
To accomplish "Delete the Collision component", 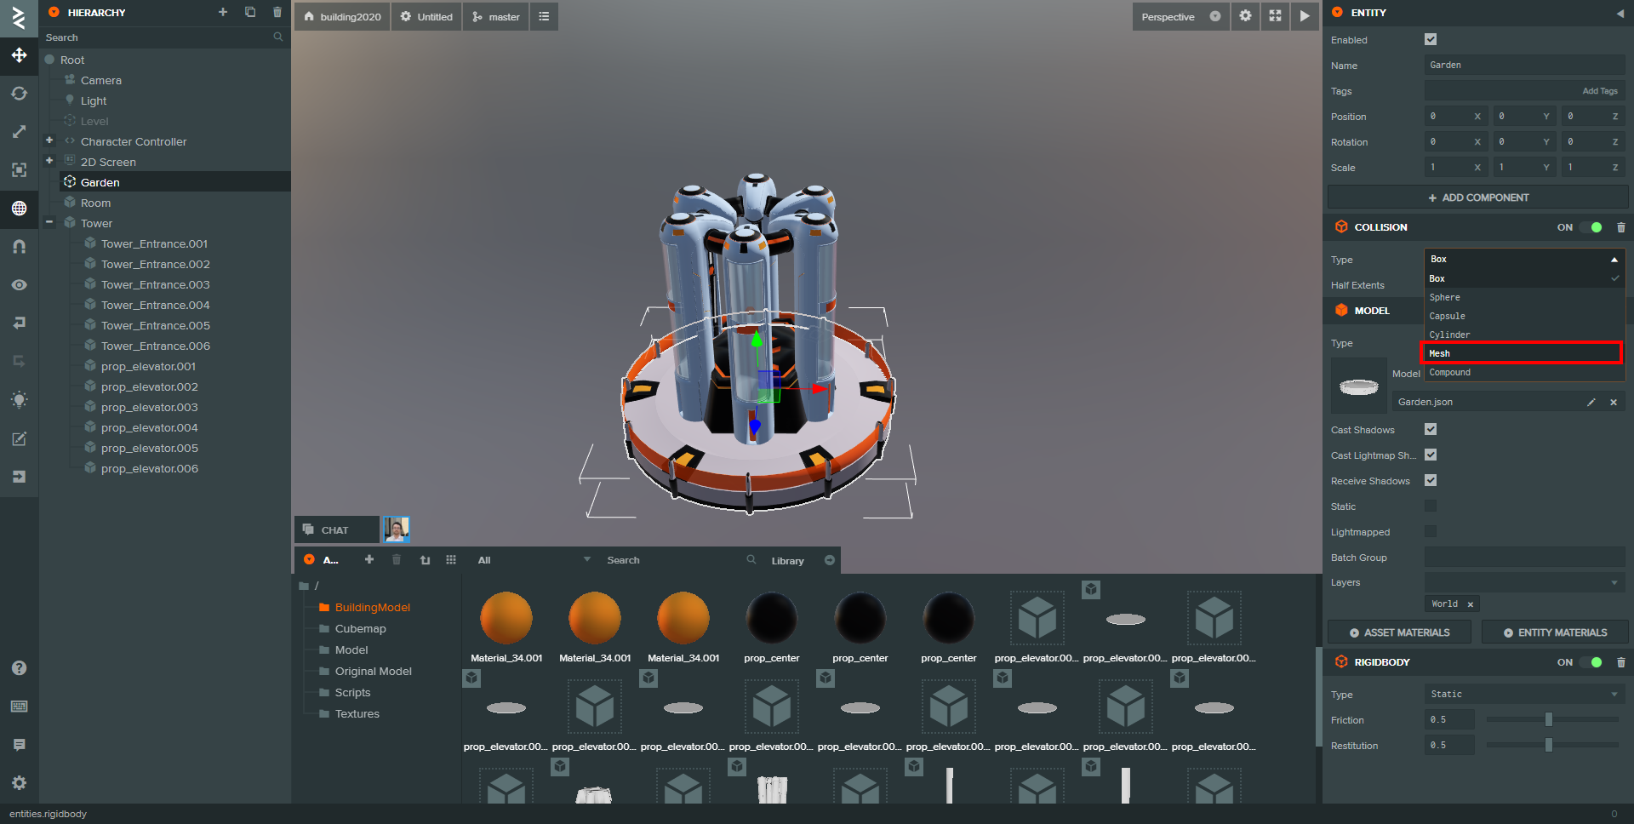I will tap(1620, 227).
